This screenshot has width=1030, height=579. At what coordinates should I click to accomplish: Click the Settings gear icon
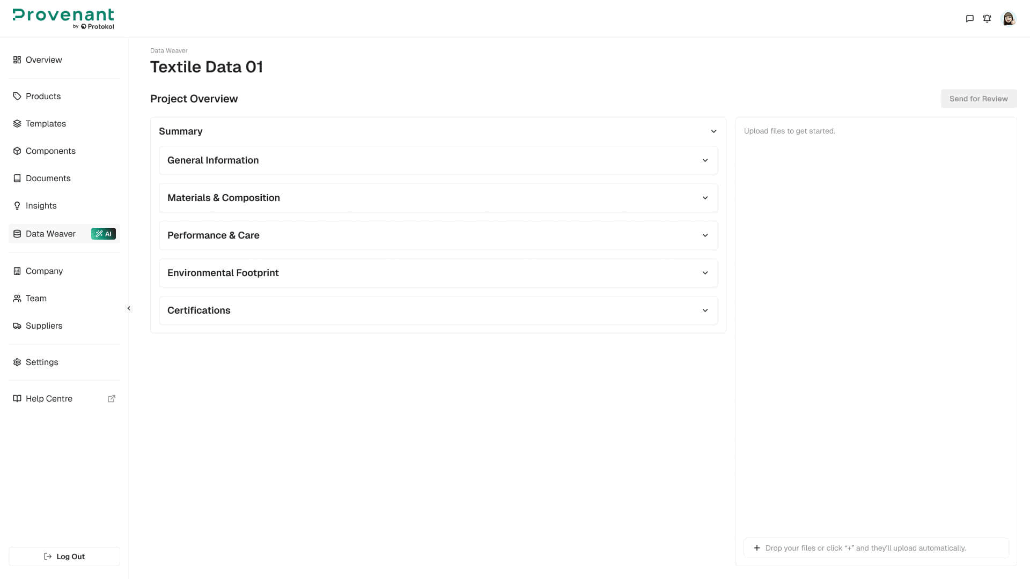click(17, 362)
